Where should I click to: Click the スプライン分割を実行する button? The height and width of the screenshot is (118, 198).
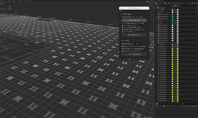tap(134, 55)
